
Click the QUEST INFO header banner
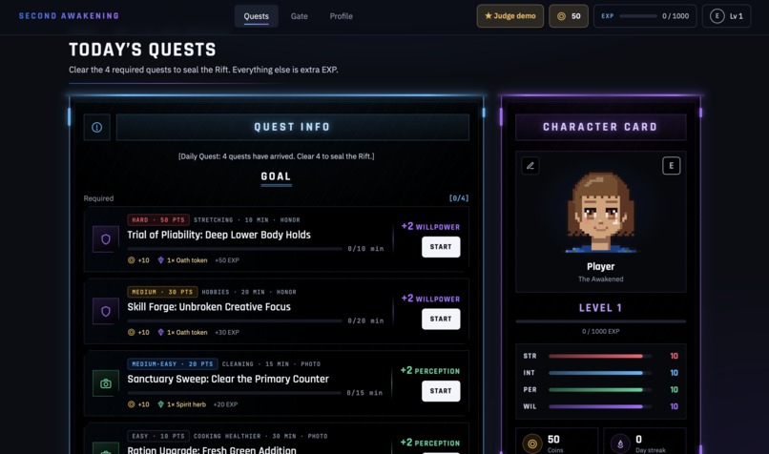(292, 128)
